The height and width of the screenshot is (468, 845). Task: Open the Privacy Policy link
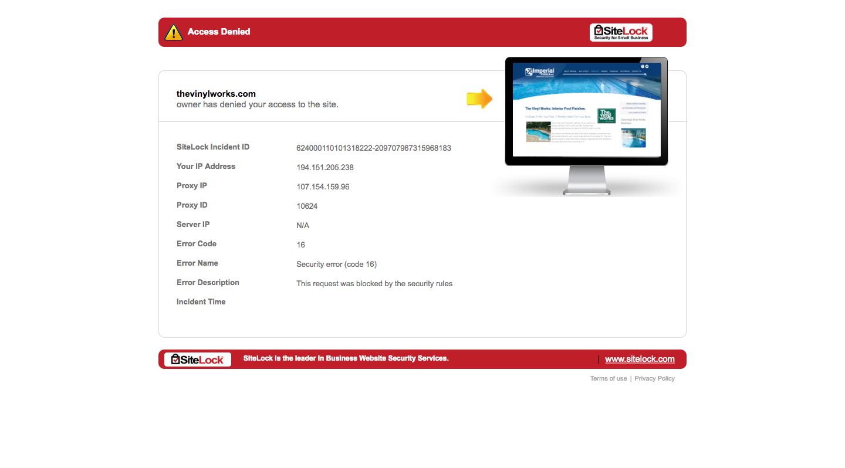pos(654,379)
